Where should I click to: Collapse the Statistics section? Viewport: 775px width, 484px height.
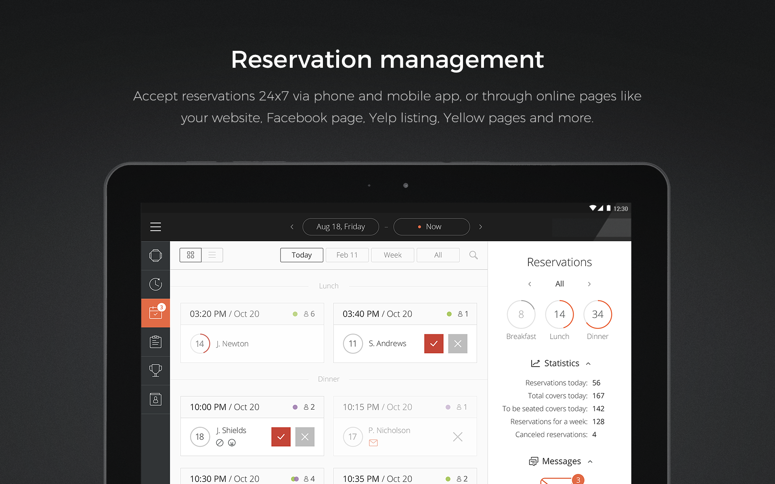pyautogui.click(x=588, y=363)
